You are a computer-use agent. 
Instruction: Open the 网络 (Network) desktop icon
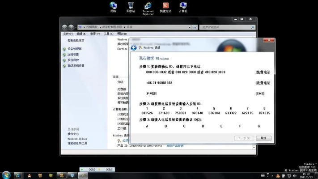click(x=114, y=6)
